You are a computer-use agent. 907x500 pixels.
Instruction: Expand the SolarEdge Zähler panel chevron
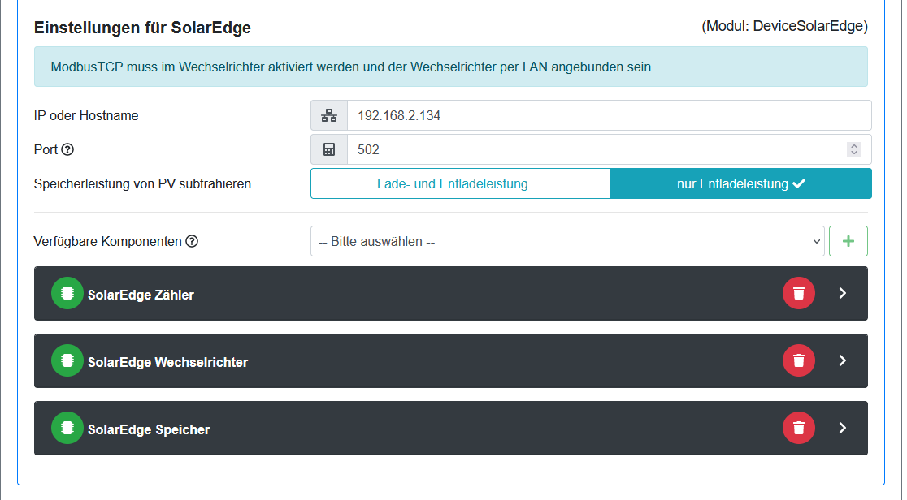[842, 293]
